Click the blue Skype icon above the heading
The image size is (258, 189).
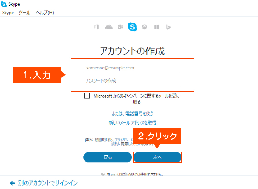[132, 27]
